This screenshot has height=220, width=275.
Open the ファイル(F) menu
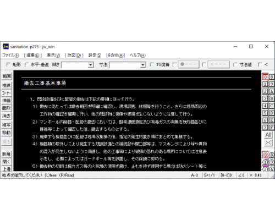pos(11,56)
